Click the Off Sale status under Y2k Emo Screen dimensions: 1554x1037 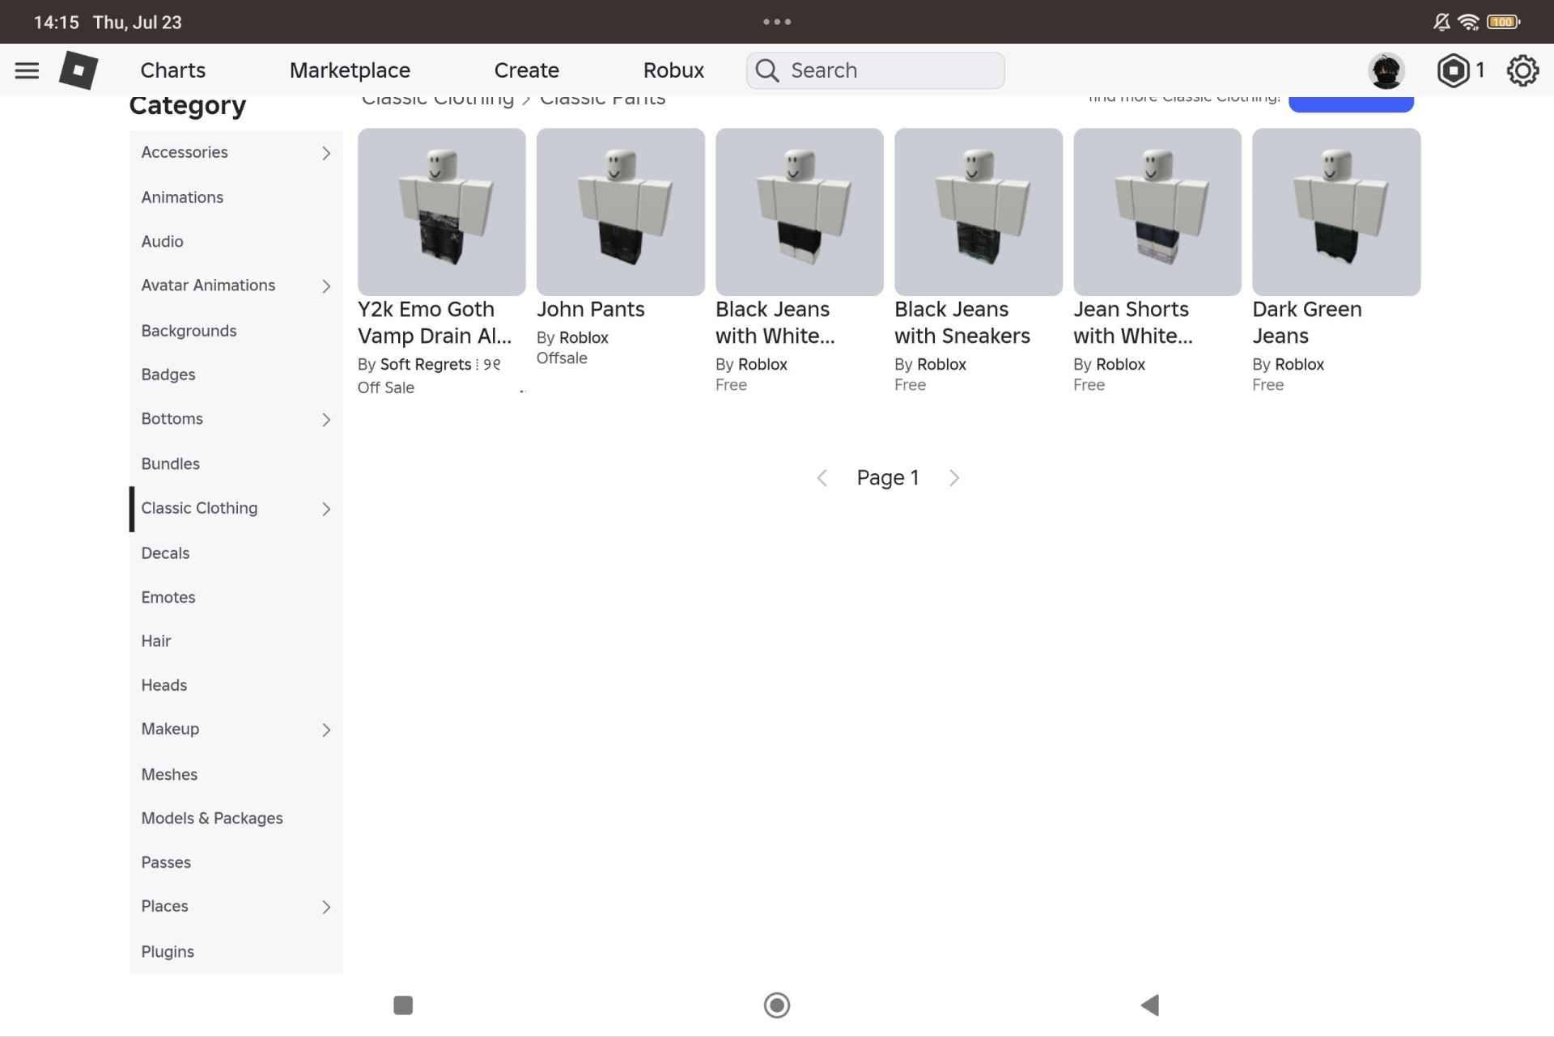pyautogui.click(x=386, y=387)
